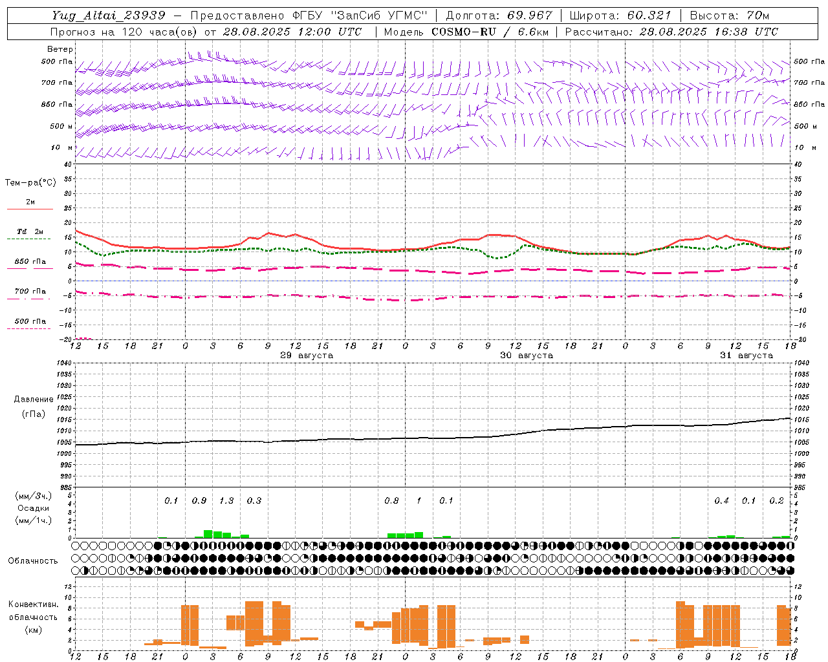Viewport: 828px width, 662px height.
Task: Click the dash-dot legend line under "700 гПа" in temperature legend
Action: [x=30, y=298]
